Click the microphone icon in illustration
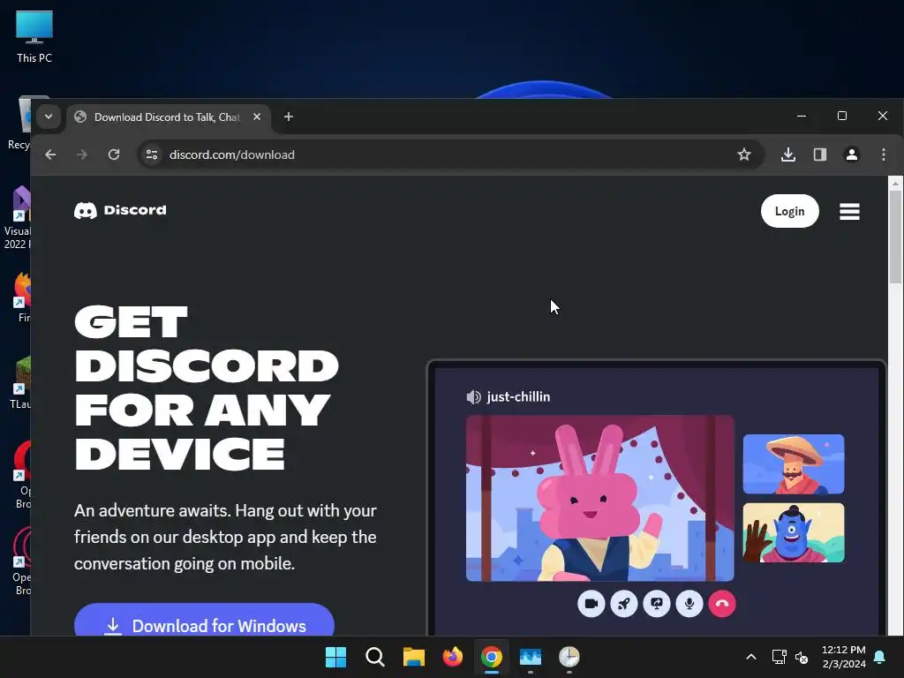 click(689, 604)
